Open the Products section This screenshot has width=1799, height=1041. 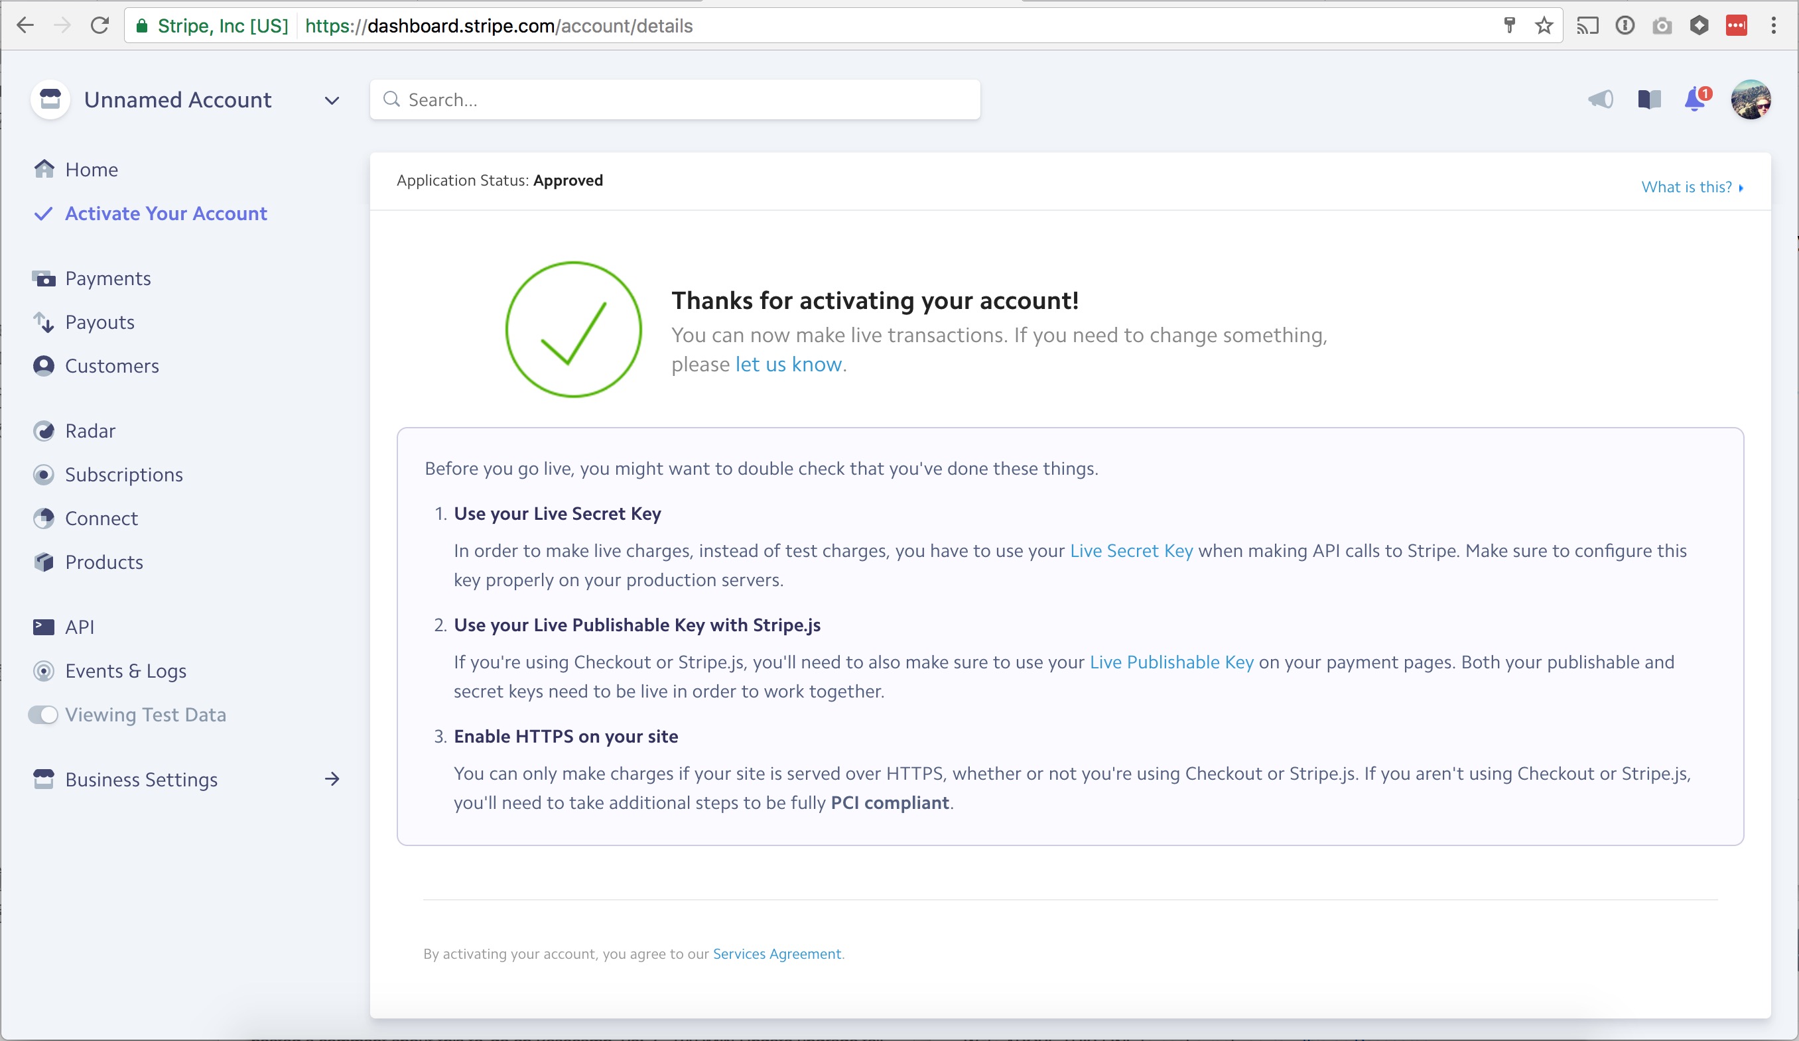pos(104,562)
